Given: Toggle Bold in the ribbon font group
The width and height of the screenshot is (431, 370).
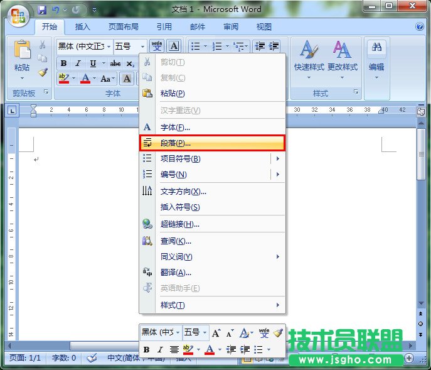Looking at the screenshot, I should pos(63,63).
